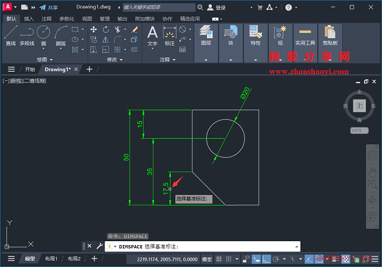Image resolution: width=382 pixels, height=267 pixels.
Task: Click the Erase icon
Action: [x=134, y=29]
